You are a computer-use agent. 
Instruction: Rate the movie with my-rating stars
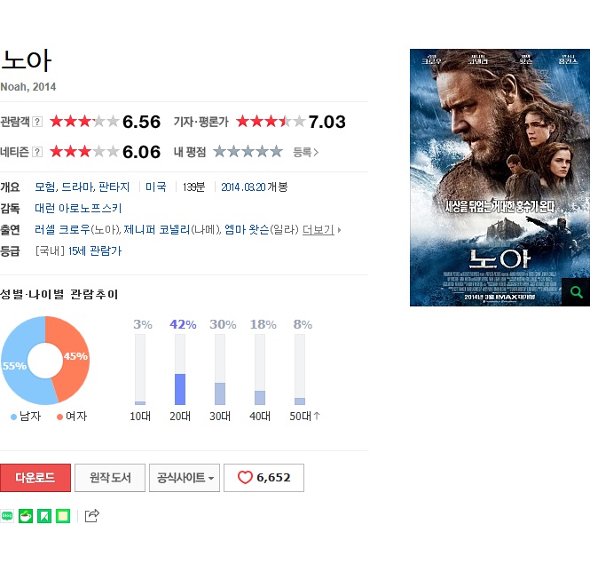(x=248, y=152)
